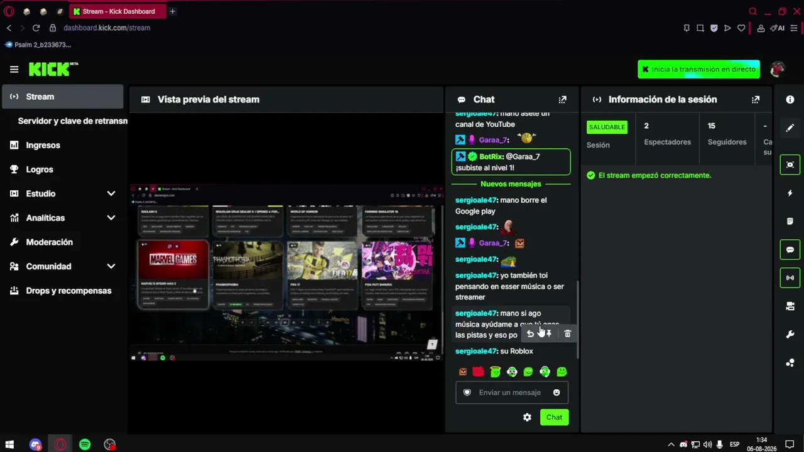The height and width of the screenshot is (452, 804).
Task: Click the Espectadores count label
Action: pyautogui.click(x=667, y=142)
